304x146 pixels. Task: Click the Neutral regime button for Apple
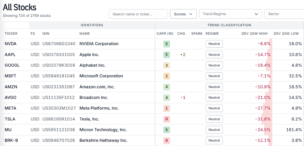(214, 55)
